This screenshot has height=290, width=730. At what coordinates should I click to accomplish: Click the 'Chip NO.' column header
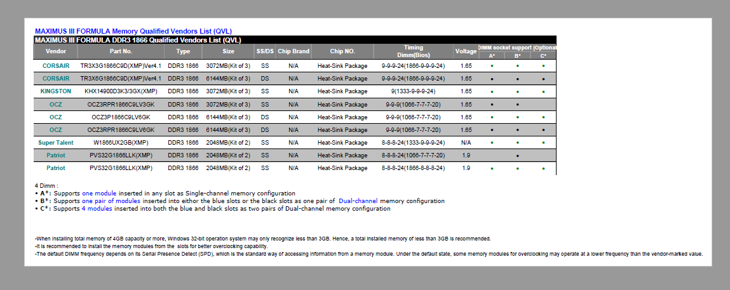tap(342, 51)
